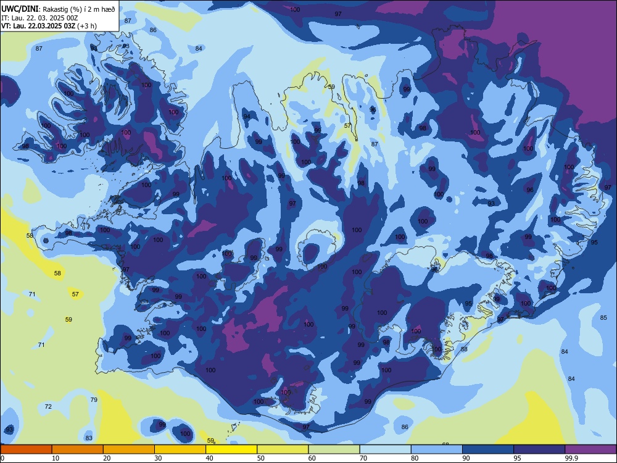Click the 30–40 amber legend swatch
Screen dimensions: 617x463
[x=180, y=449]
